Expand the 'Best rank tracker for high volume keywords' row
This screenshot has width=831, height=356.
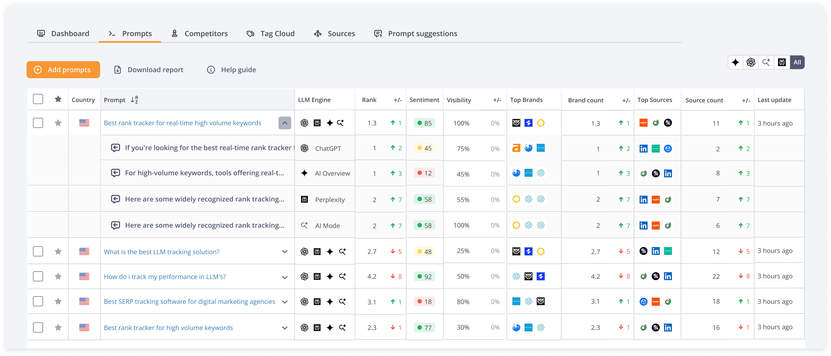tap(285, 328)
